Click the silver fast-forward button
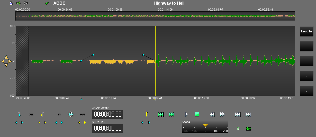 click(222, 114)
